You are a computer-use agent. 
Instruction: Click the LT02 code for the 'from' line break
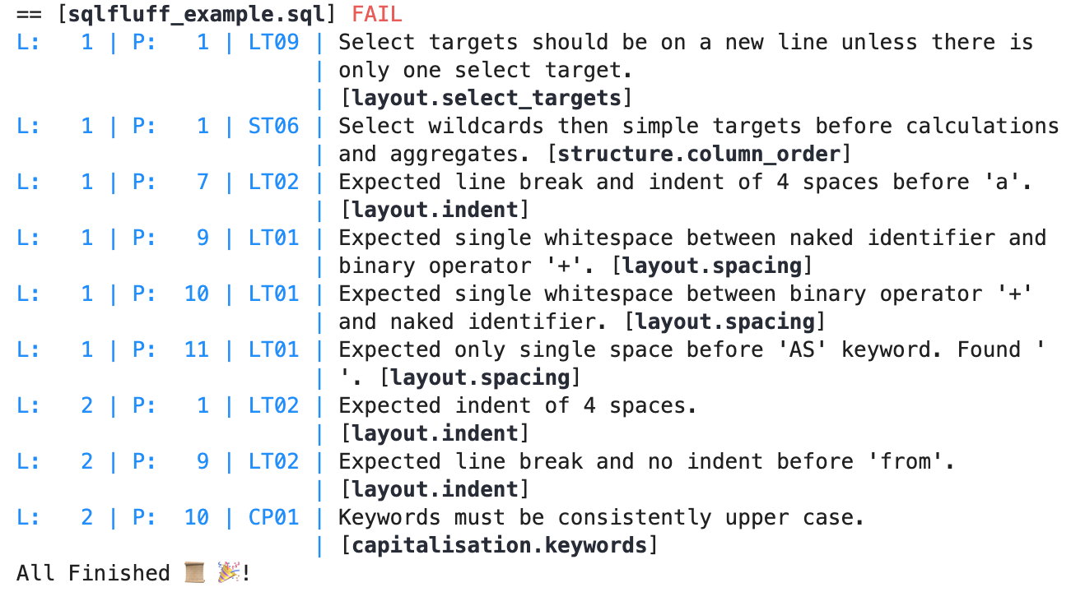coord(273,461)
